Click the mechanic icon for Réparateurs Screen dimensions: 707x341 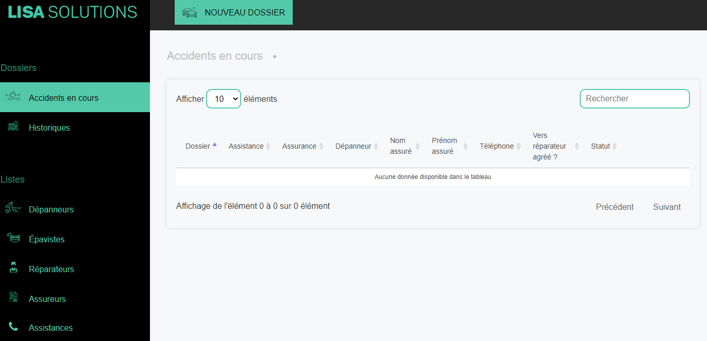pos(13,267)
